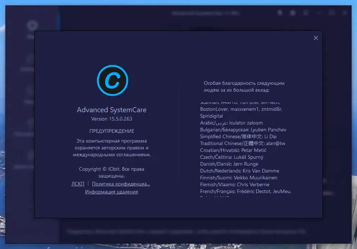Screen dimensions: 357x249
Task: Open the Политика конфиденциа... privacy link
Action: point(121,184)
